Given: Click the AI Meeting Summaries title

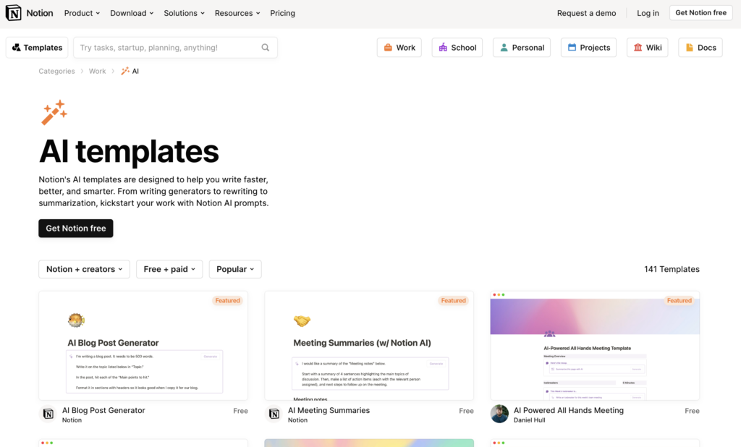Looking at the screenshot, I should [x=329, y=410].
